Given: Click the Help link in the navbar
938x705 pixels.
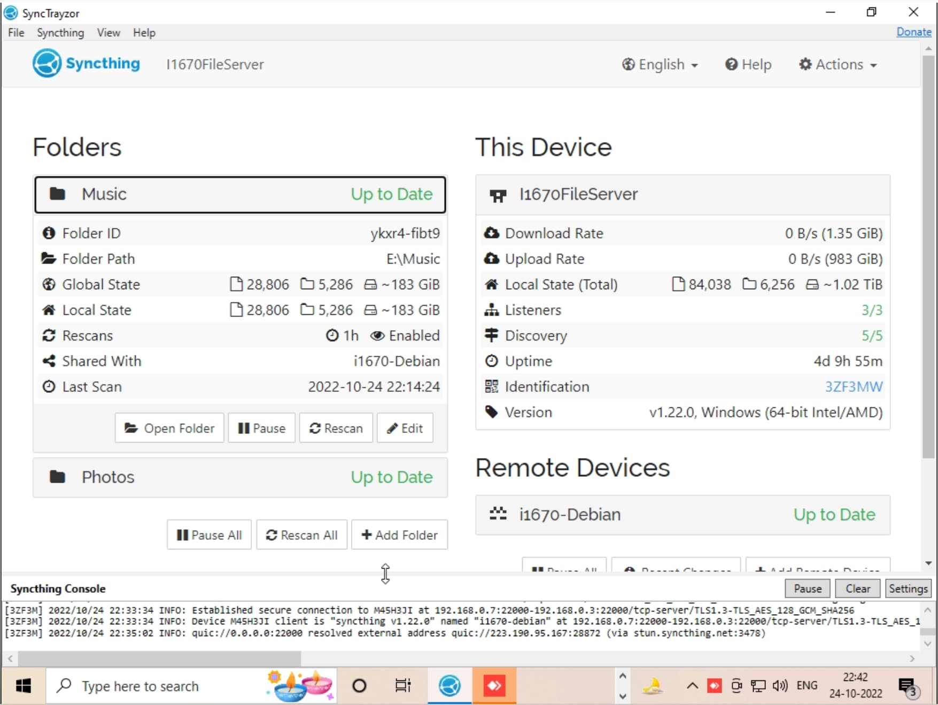Looking at the screenshot, I should click(748, 65).
